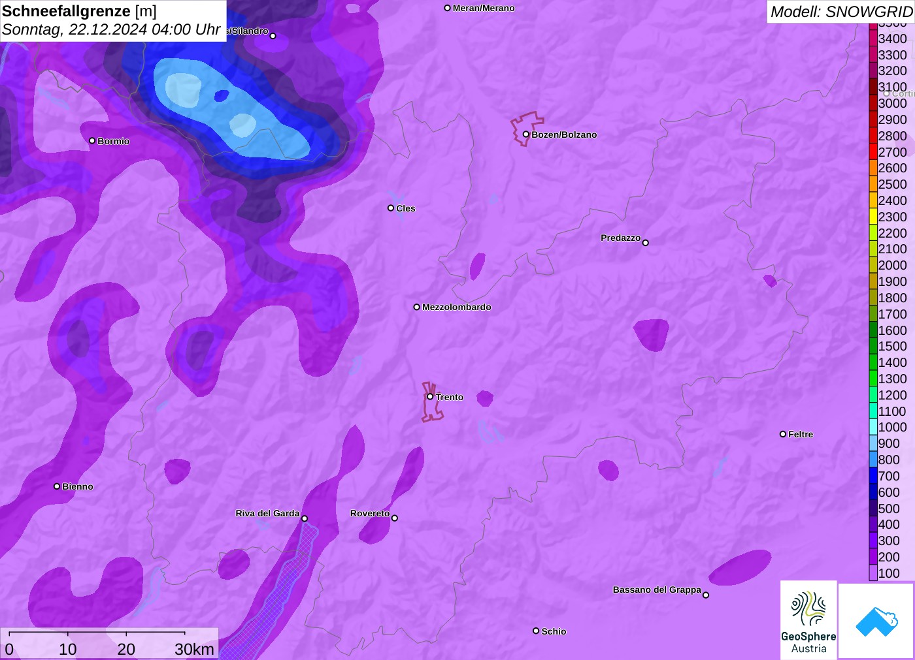Pick the red 2700 m legend swatch
Screen dimensions: 915x660
coord(873,152)
